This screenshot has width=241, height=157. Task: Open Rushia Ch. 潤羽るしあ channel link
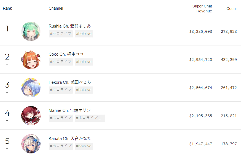click(70, 26)
